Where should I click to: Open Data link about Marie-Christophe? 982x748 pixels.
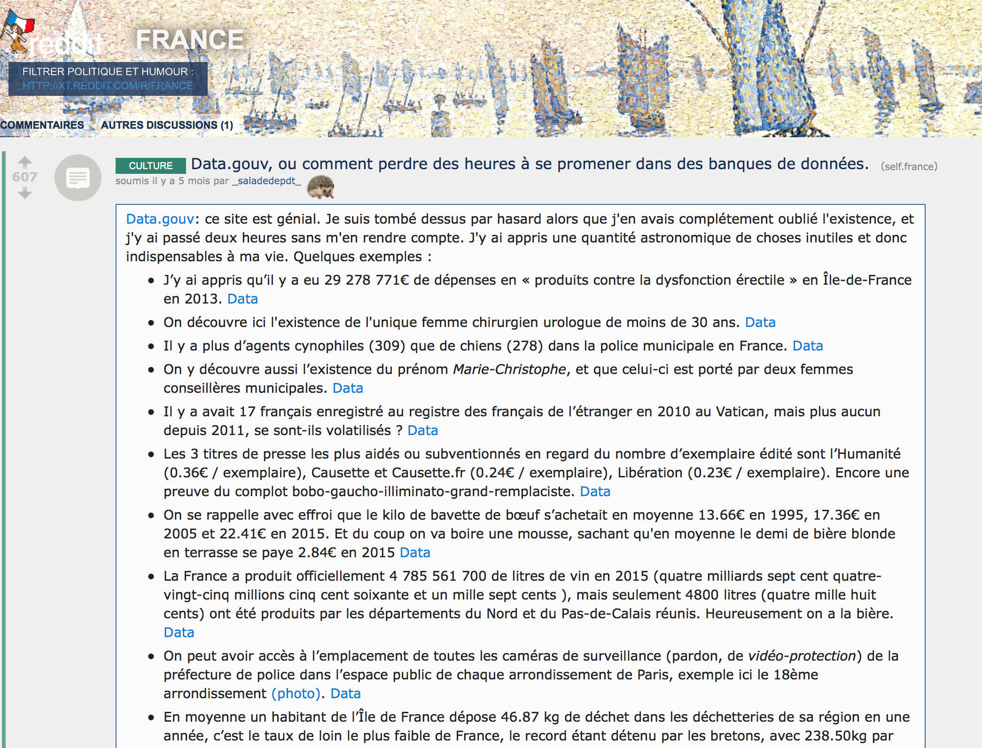348,388
